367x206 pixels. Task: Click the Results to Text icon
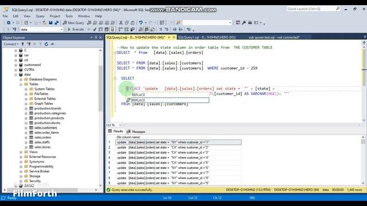click(140, 29)
